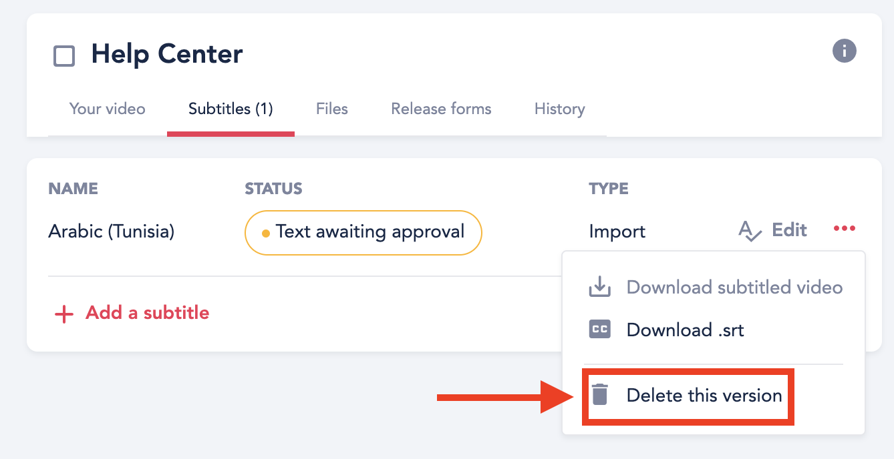This screenshot has width=894, height=459.
Task: Select Download .srt from the menu
Action: [685, 330]
